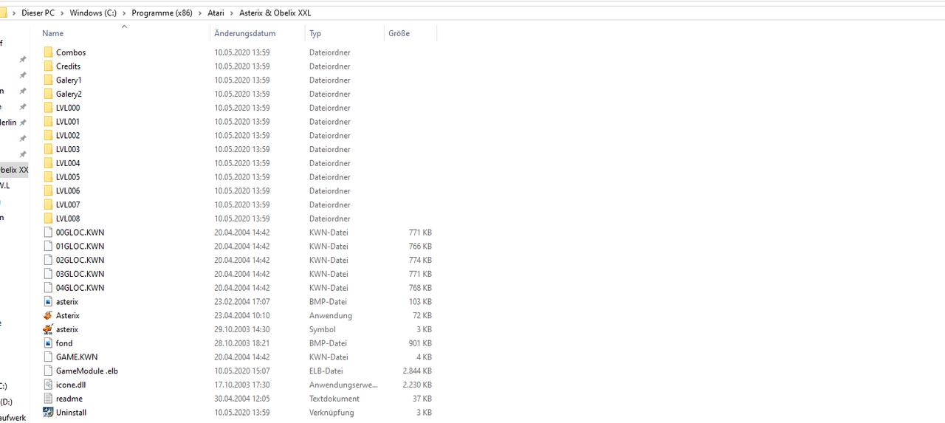Select the LVL002 folder icon
The width and height of the screenshot is (945, 423).
click(48, 135)
